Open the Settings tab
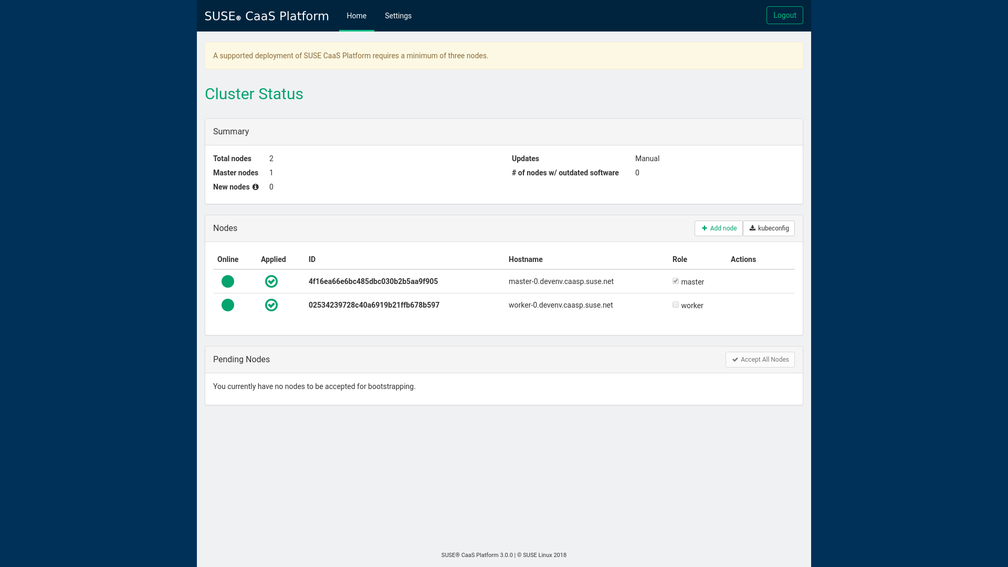The width and height of the screenshot is (1008, 567). [398, 16]
